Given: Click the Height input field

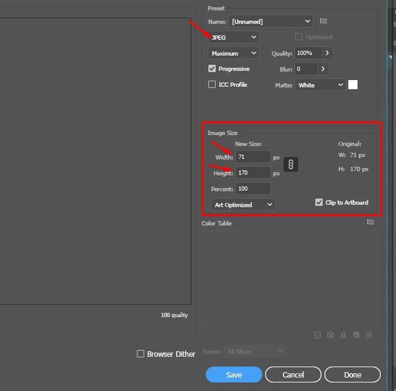Looking at the screenshot, I should click(253, 173).
